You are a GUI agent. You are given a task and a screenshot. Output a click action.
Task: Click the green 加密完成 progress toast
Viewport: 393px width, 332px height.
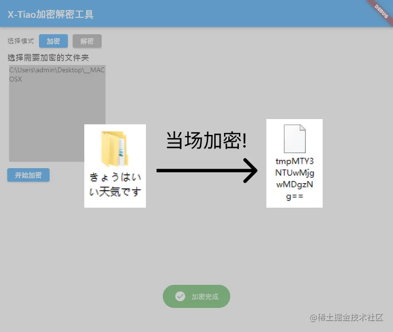point(196,296)
